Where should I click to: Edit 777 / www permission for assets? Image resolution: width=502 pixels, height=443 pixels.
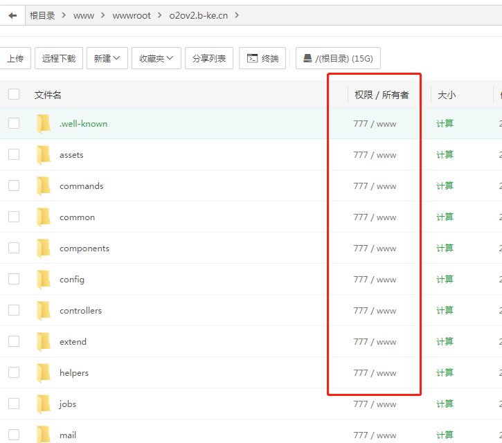(375, 155)
